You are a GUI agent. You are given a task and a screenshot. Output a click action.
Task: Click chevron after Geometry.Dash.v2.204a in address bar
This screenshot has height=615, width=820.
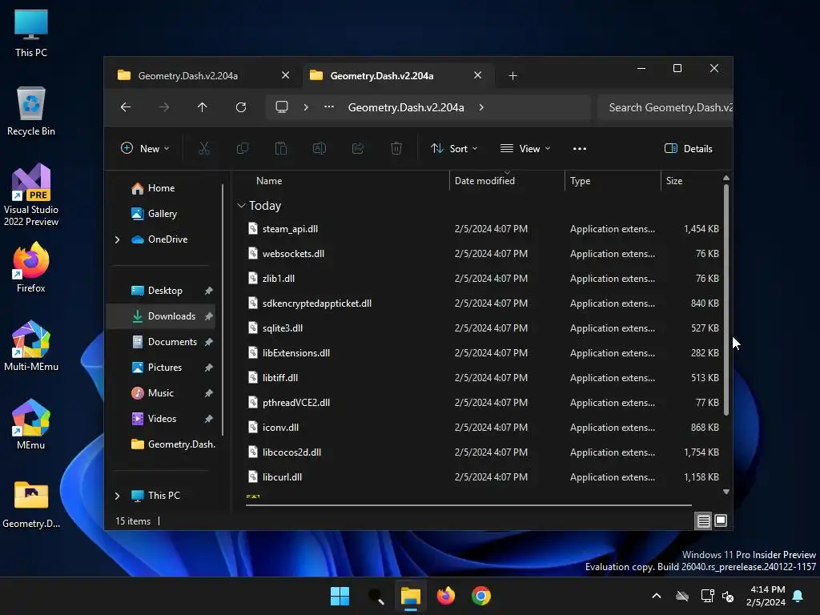click(481, 107)
